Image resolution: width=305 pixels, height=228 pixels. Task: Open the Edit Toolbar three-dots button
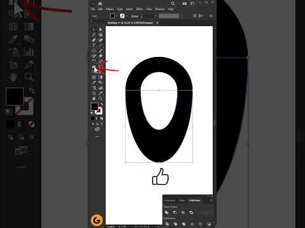[97, 136]
